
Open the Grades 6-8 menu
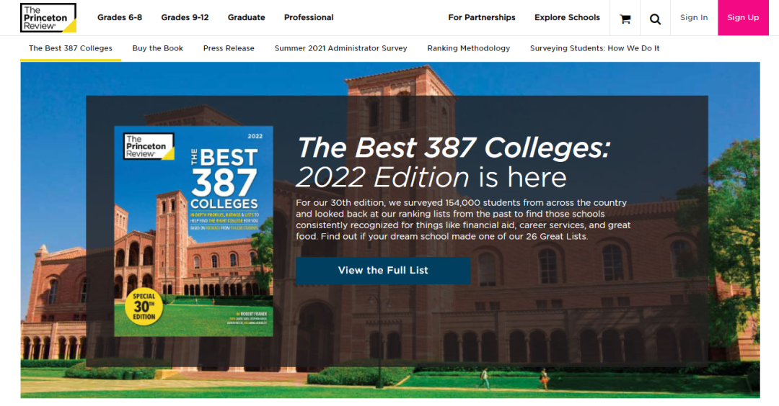tap(120, 17)
